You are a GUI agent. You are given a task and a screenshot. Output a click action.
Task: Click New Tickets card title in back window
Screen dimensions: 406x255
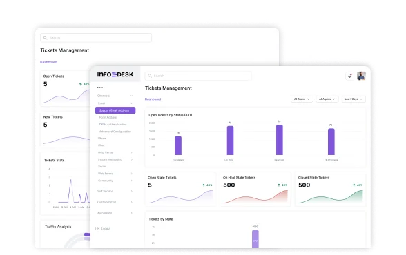[x=52, y=117]
